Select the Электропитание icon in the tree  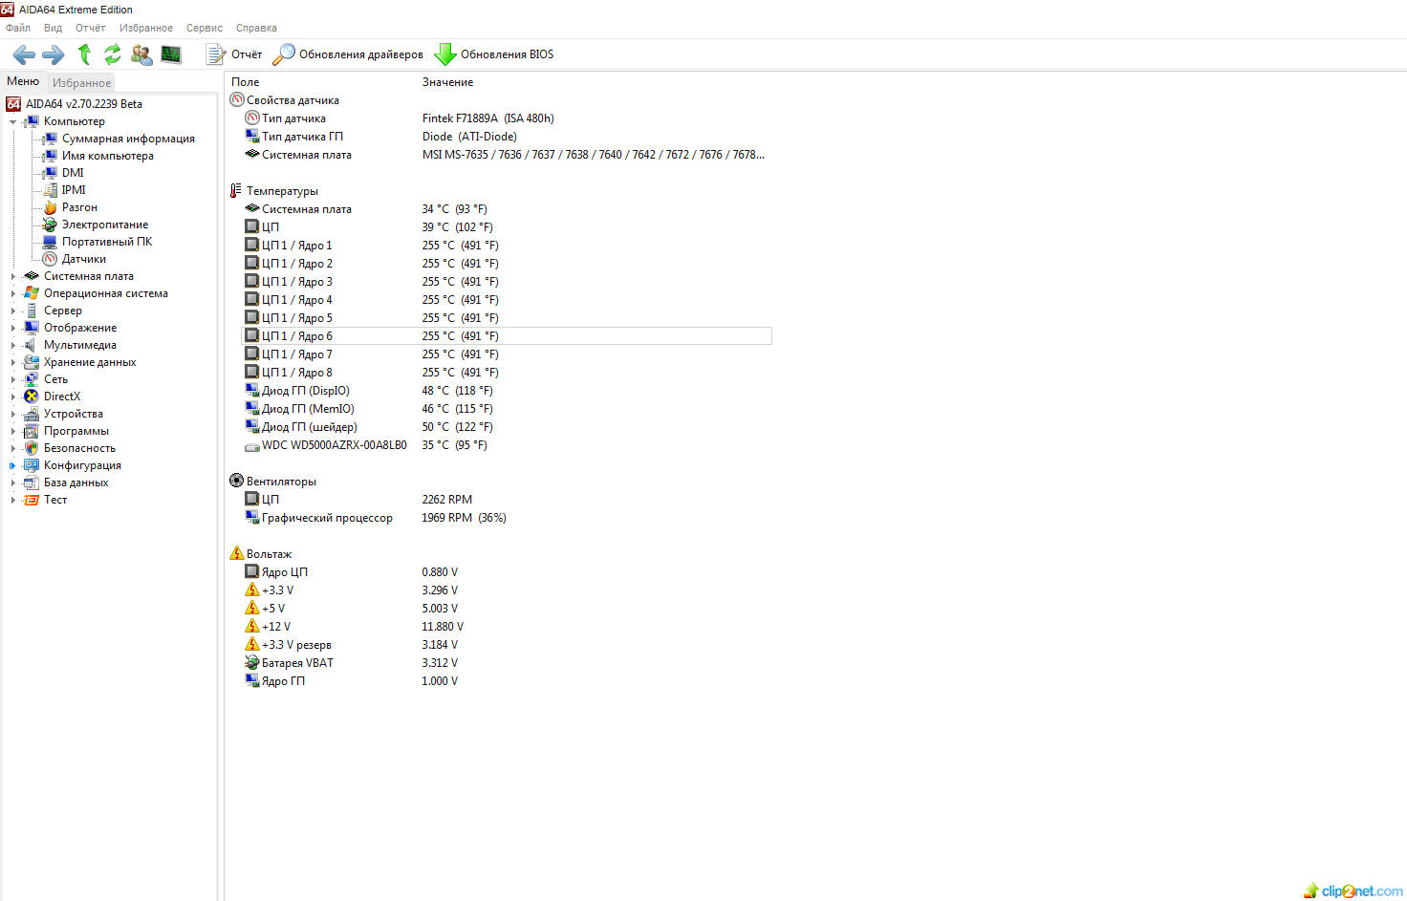pyautogui.click(x=50, y=225)
